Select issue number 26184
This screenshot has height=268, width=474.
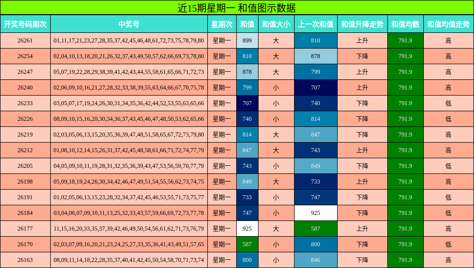tap(25, 213)
